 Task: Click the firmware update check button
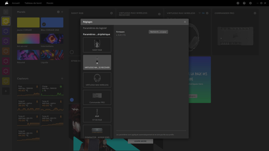158,32
